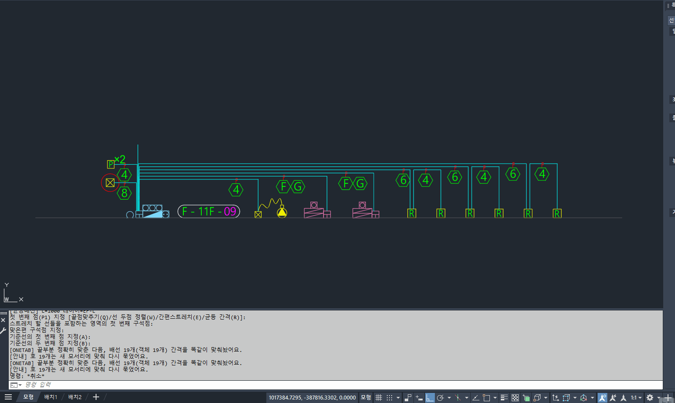The width and height of the screenshot is (675, 403).
Task: Click the transparency checkerboard icon
Action: pyautogui.click(x=515, y=397)
